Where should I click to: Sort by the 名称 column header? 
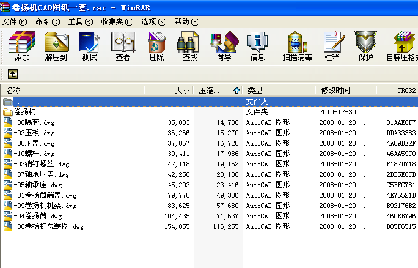click(72, 91)
